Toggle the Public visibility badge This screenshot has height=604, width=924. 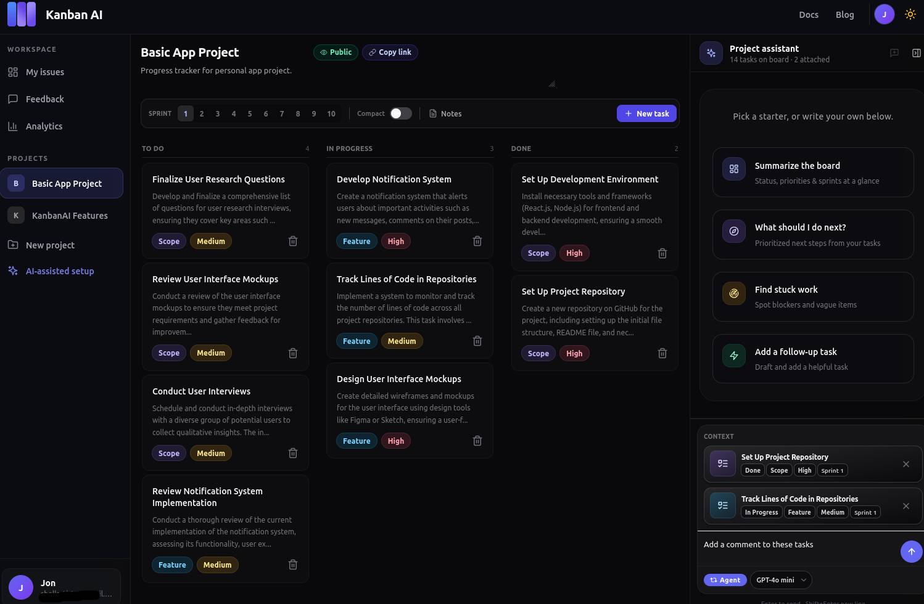[336, 52]
